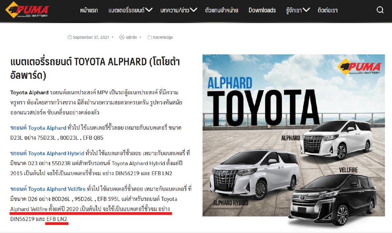Viewport: 392px width, 233px height.
Task: Open the Knowledge category link
Action: click(163, 37)
